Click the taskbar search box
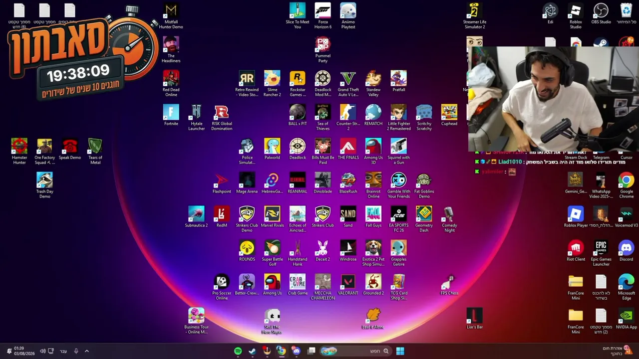The height and width of the screenshot is (359, 639). pyautogui.click(x=355, y=351)
